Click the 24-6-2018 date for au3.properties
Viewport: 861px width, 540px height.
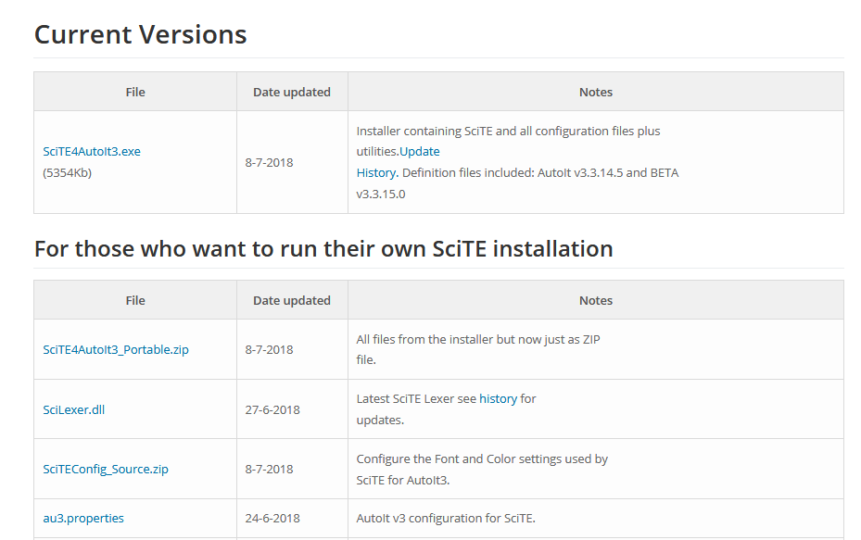(272, 518)
